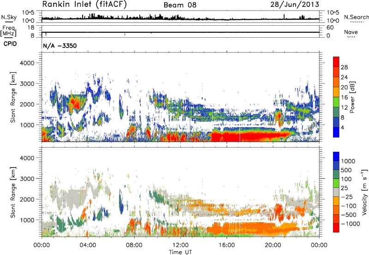Click the red top segment of Power colorbar
Image resolution: width=369 pixels, height=255 pixels.
click(336, 62)
